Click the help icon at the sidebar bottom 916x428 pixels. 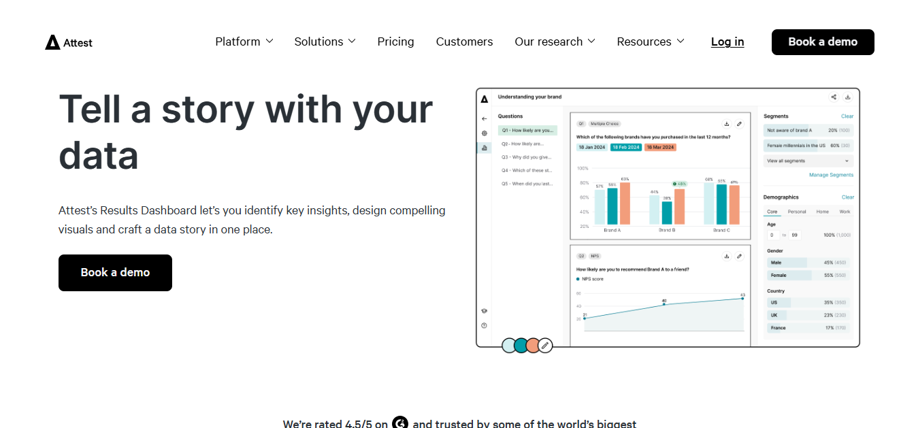[x=484, y=324]
